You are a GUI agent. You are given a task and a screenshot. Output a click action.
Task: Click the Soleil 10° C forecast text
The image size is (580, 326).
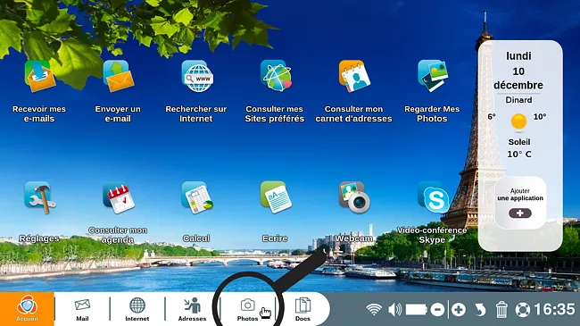tap(519, 148)
